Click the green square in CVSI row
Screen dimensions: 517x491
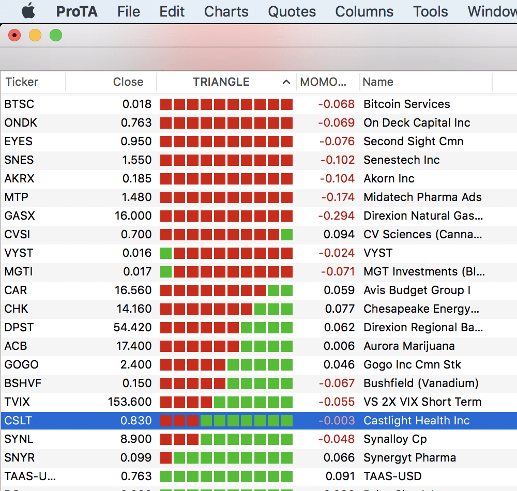pyautogui.click(x=286, y=235)
